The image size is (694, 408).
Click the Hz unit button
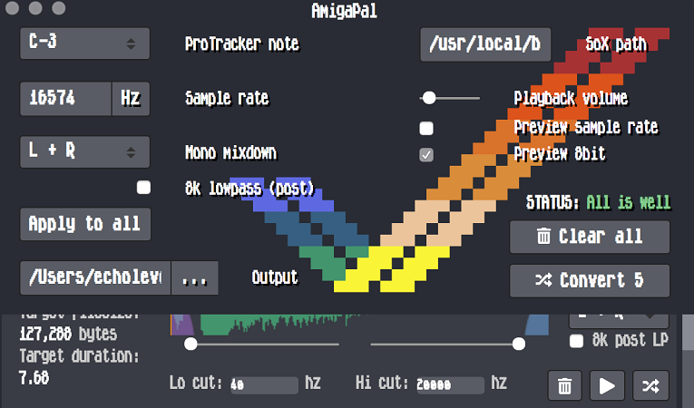(131, 99)
